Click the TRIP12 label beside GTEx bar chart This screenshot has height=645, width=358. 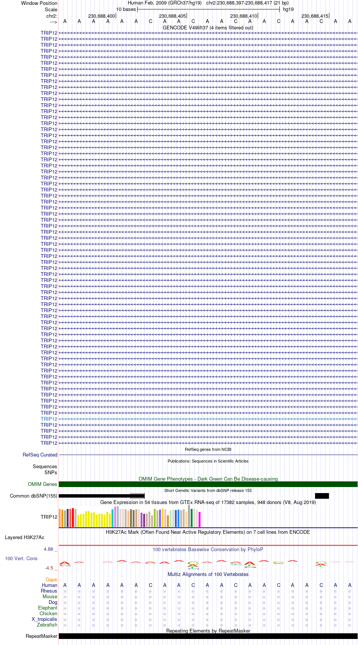(x=49, y=517)
